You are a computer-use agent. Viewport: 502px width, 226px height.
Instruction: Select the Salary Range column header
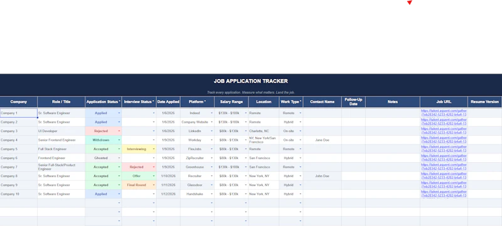(231, 102)
